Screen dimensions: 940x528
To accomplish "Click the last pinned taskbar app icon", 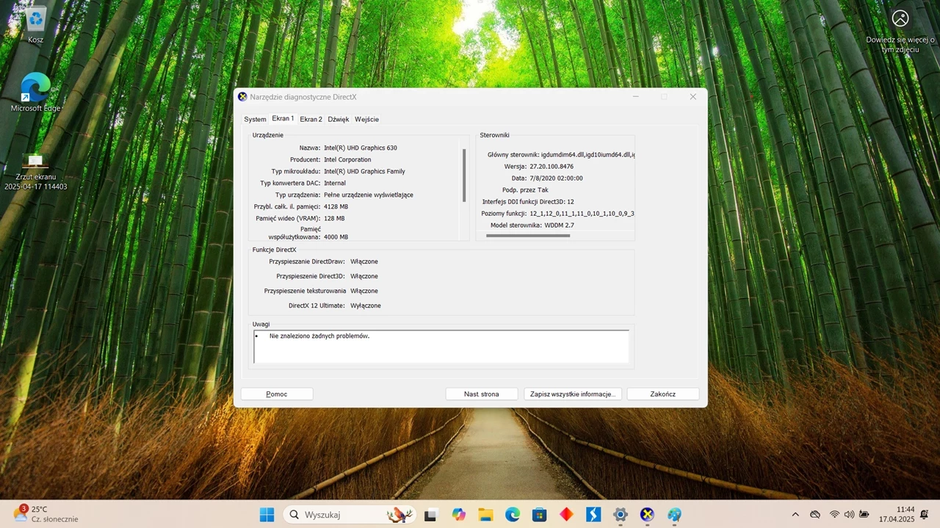I will coord(674,515).
